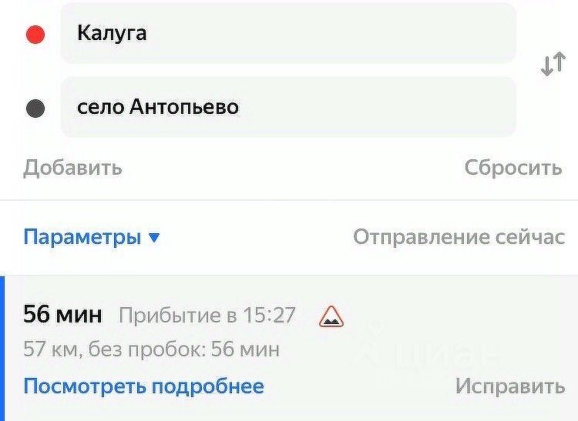Edit the село Антопьево destination field
This screenshot has height=421, width=578.
pos(287,107)
